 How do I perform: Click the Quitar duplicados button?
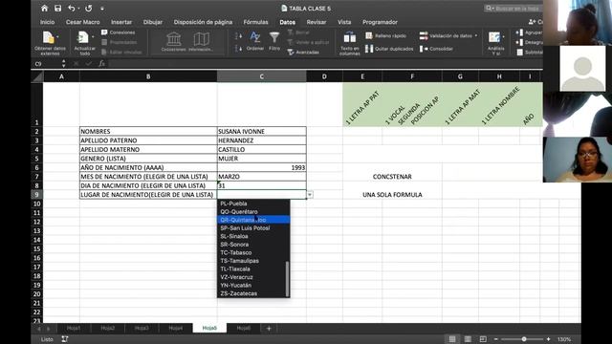389,49
